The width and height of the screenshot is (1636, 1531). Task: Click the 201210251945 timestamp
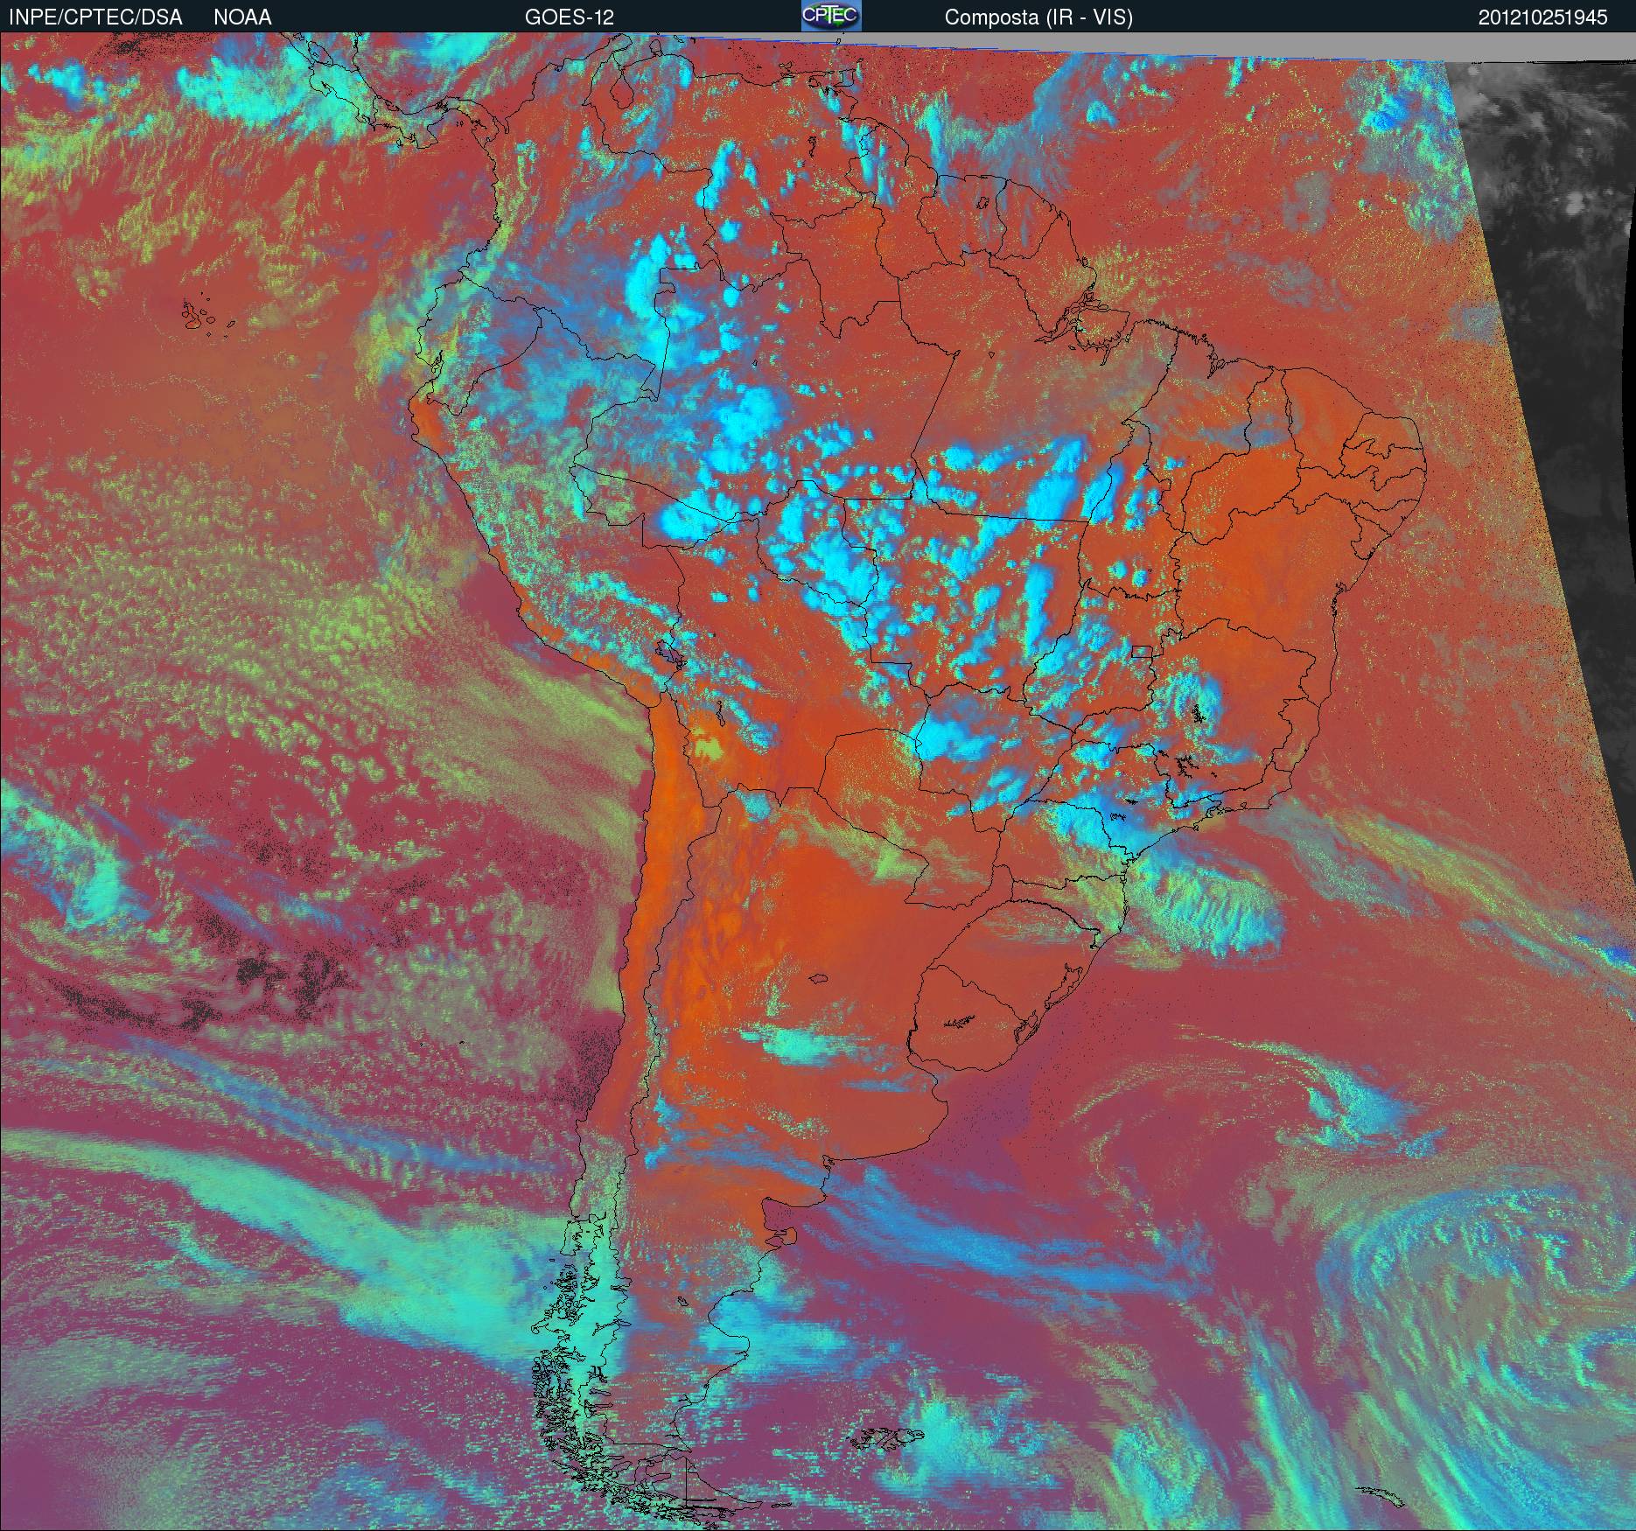(1543, 17)
